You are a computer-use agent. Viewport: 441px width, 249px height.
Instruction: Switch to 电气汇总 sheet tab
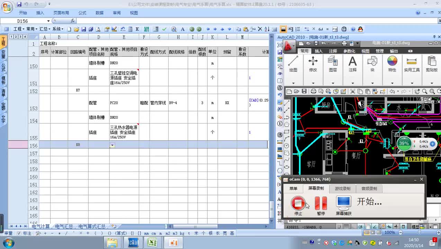coord(64,226)
